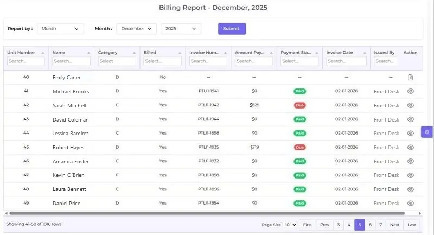Go to page 7
The image size is (434, 235).
381,225
